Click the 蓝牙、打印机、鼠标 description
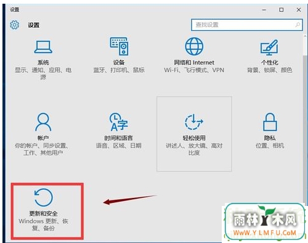Image resolution: width=308 pixels, height=243 pixels. click(119, 70)
